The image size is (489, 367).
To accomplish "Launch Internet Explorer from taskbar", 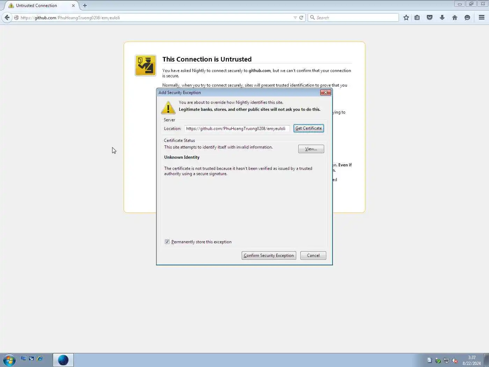I will [40, 359].
